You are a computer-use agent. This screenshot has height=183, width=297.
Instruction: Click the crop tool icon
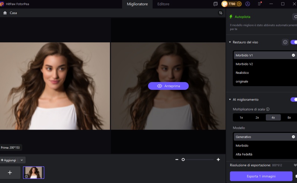[221, 13]
